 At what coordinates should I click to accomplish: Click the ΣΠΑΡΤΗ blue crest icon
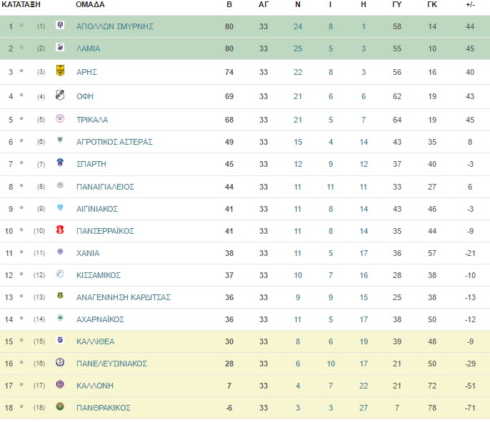(60, 163)
